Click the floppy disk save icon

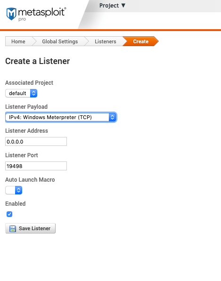point(13,229)
